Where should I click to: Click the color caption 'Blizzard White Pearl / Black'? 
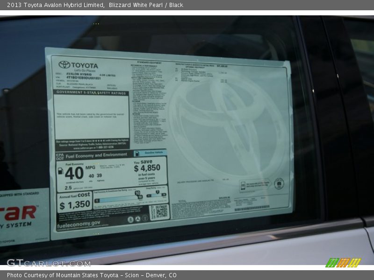[146, 5]
